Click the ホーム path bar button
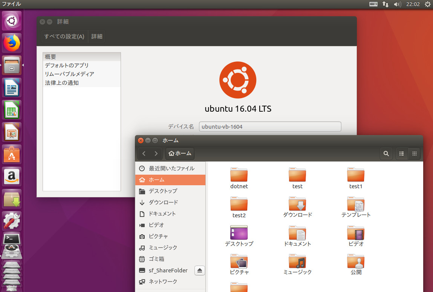 180,154
